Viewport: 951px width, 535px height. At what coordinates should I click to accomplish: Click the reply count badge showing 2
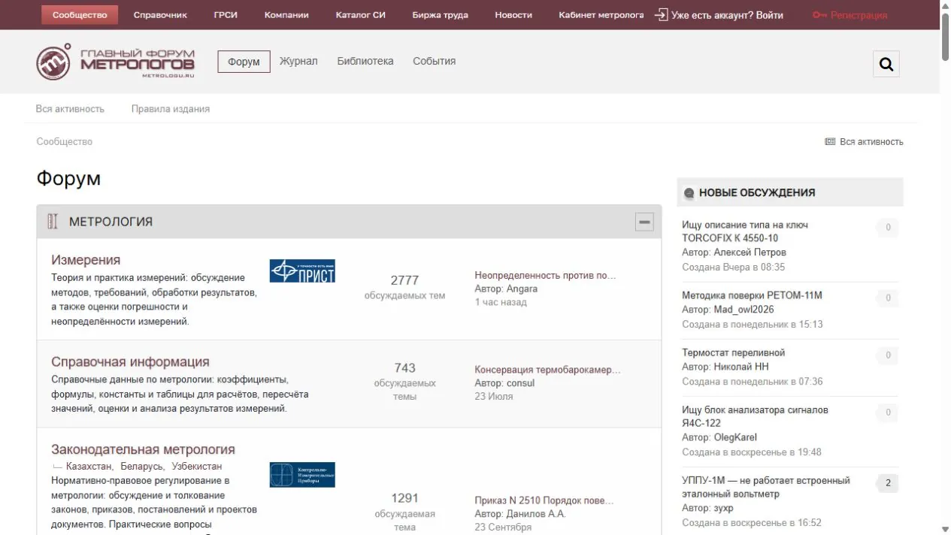[x=887, y=483]
